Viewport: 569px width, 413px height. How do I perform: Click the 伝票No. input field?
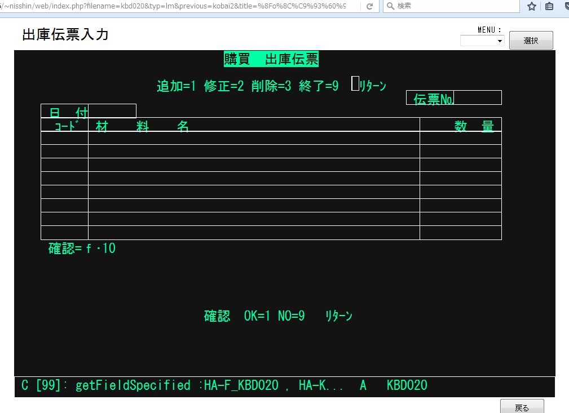click(477, 98)
